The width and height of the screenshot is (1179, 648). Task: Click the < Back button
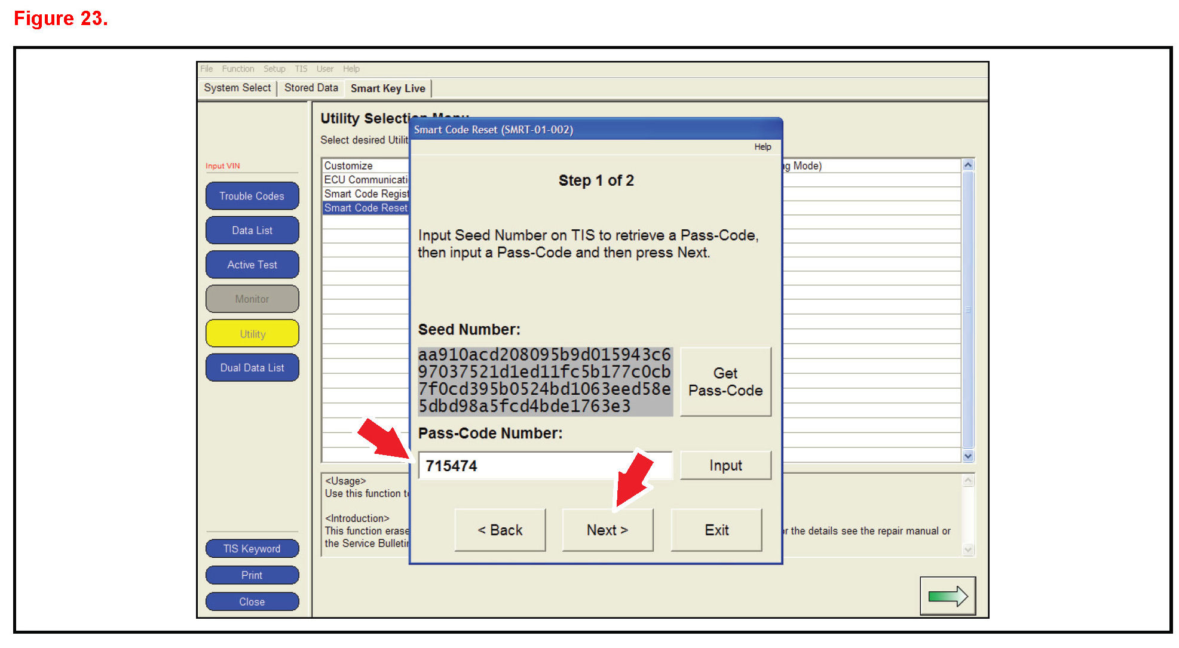(500, 530)
